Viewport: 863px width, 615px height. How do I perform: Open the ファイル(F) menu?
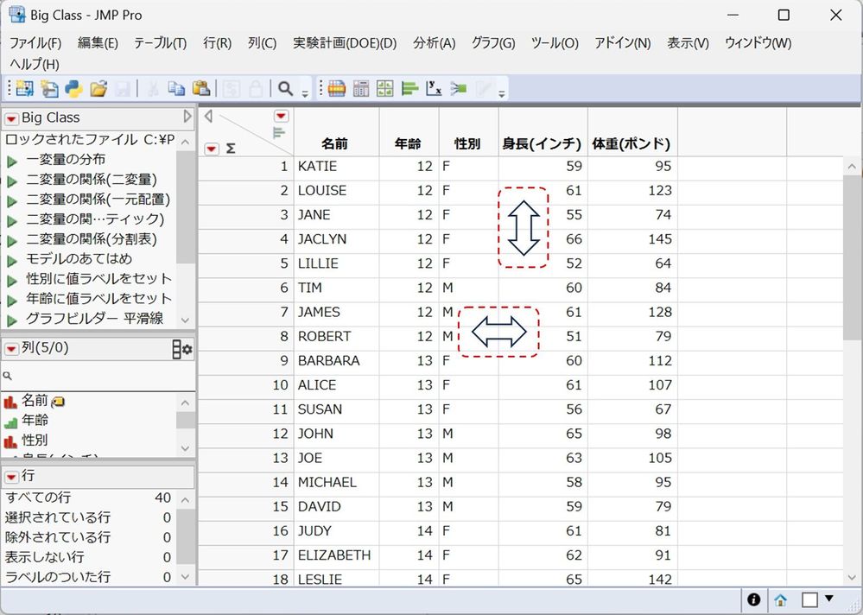[x=35, y=43]
